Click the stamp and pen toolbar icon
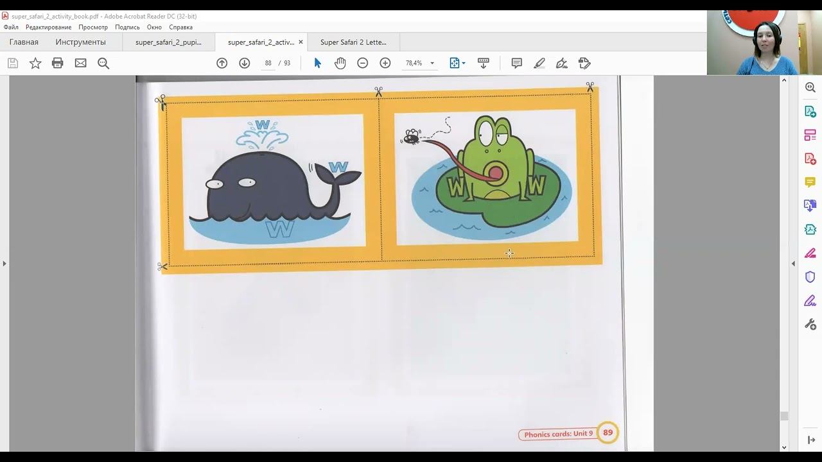The width and height of the screenshot is (822, 462). [584, 63]
